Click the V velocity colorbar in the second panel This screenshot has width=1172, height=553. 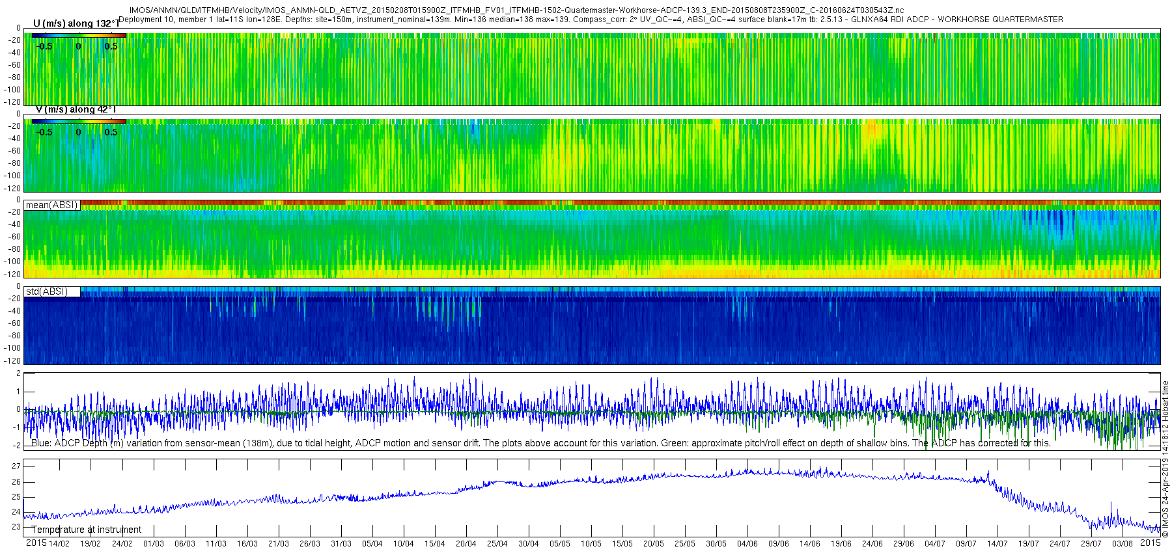[79, 121]
